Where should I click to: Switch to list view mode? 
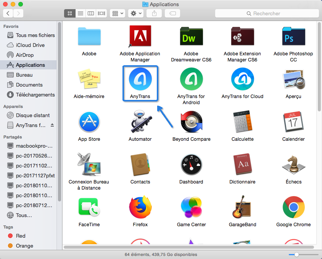point(80,14)
